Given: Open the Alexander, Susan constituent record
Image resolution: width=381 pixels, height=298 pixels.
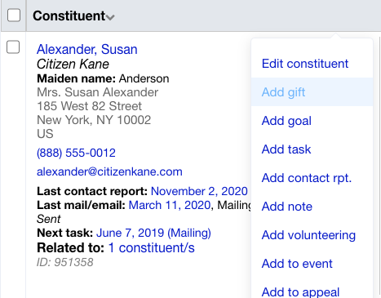Looking at the screenshot, I should tap(87, 49).
